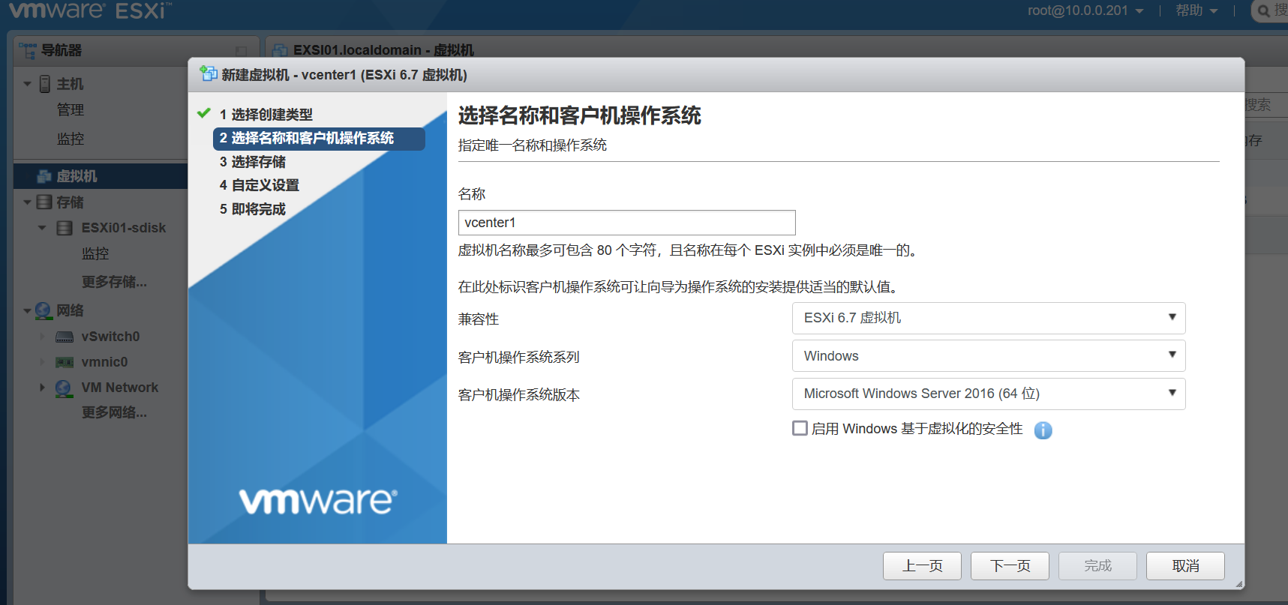The width and height of the screenshot is (1288, 605).
Task: Click the 存储 label in the navigator
Action: (x=71, y=202)
